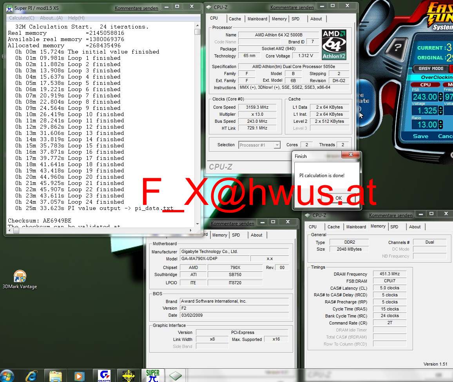The width and height of the screenshot is (453, 382).
Task: Adjust the FSB 243.00 stepper arrows
Action: pyautogui.click(x=440, y=97)
